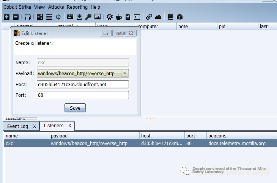The image size is (277, 183).
Task: Expand the Payload dropdown
Action: coord(125,73)
